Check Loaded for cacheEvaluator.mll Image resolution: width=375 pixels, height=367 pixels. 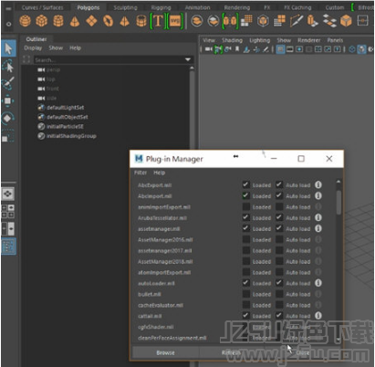(245, 305)
